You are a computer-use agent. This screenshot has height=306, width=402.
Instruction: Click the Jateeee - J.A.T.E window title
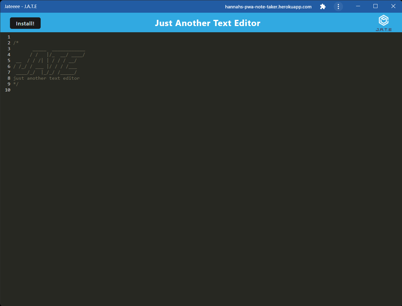click(x=20, y=6)
